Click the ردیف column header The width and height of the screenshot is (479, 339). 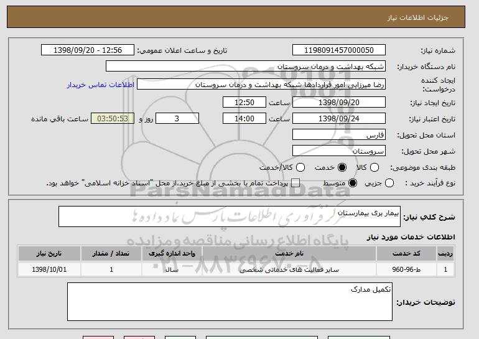click(445, 254)
